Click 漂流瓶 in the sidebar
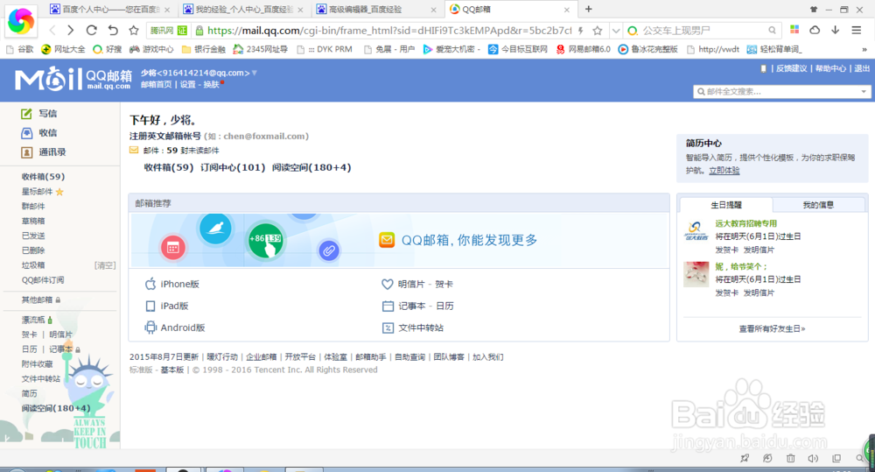The image size is (875, 472). tap(33, 320)
